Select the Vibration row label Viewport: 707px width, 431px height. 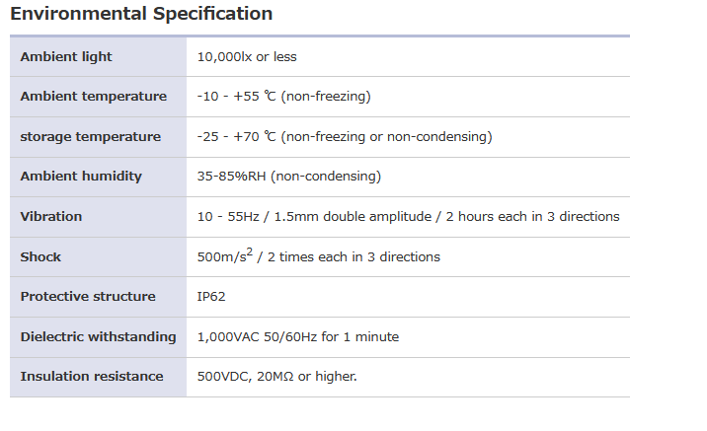(51, 217)
